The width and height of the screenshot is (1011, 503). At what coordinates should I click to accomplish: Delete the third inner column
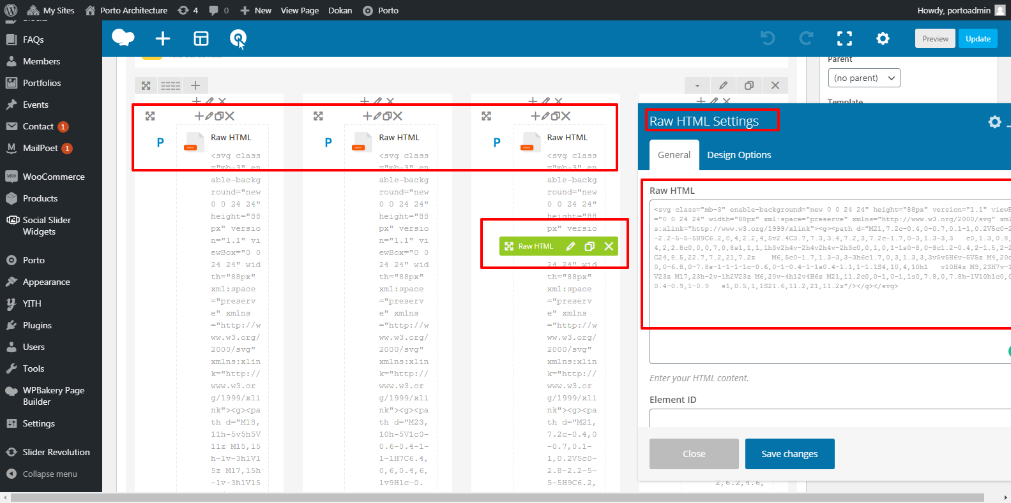[x=566, y=116]
